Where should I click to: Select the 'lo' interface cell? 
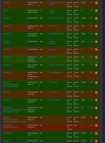[40, 10]
